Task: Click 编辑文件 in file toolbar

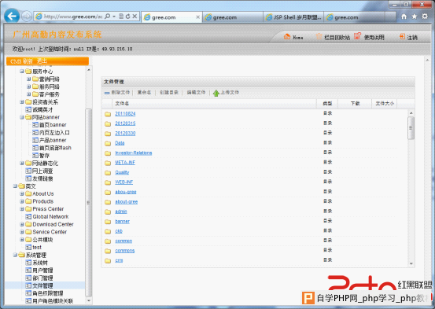Action: 196,92
